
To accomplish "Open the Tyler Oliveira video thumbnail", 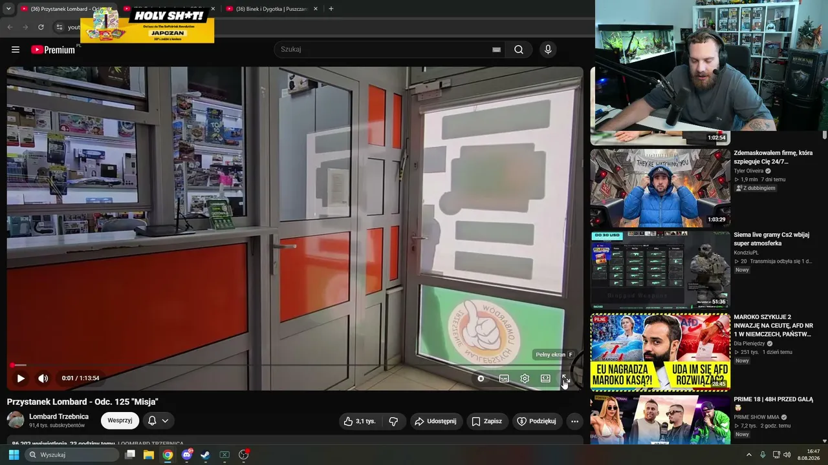I will [x=660, y=188].
